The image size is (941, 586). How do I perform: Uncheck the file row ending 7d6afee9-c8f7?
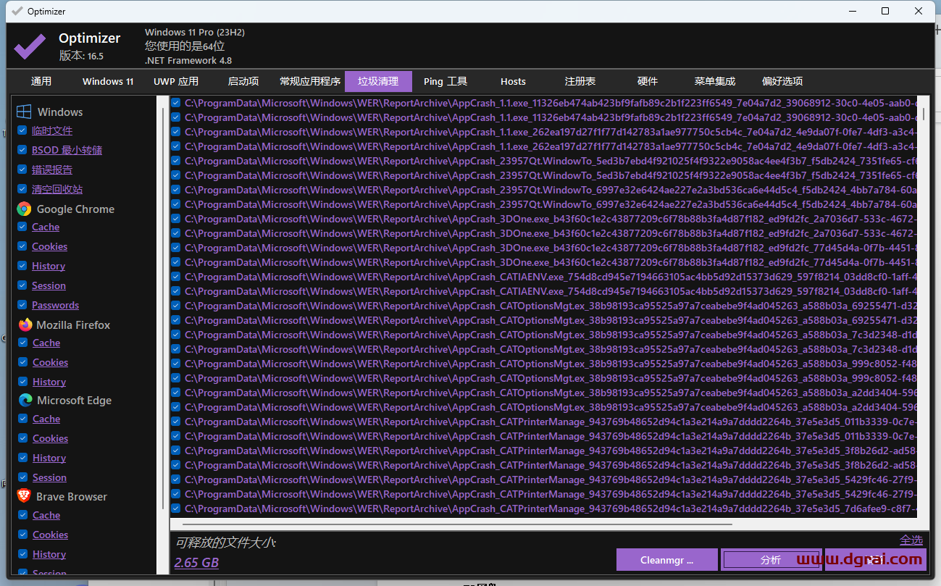coord(176,508)
